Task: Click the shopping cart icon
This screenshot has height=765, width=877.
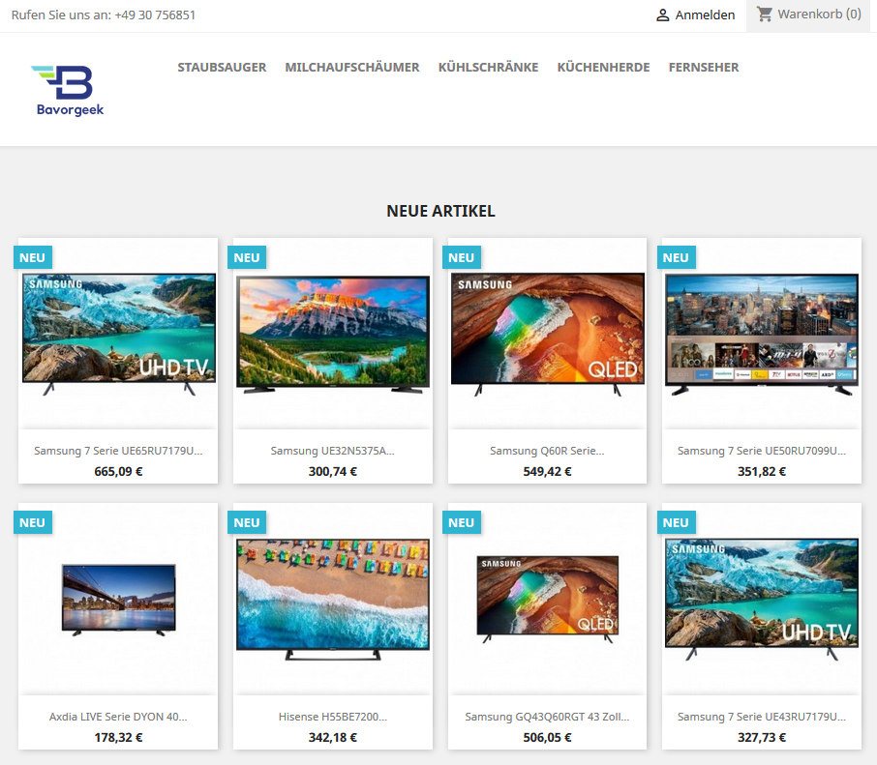Action: click(x=764, y=14)
